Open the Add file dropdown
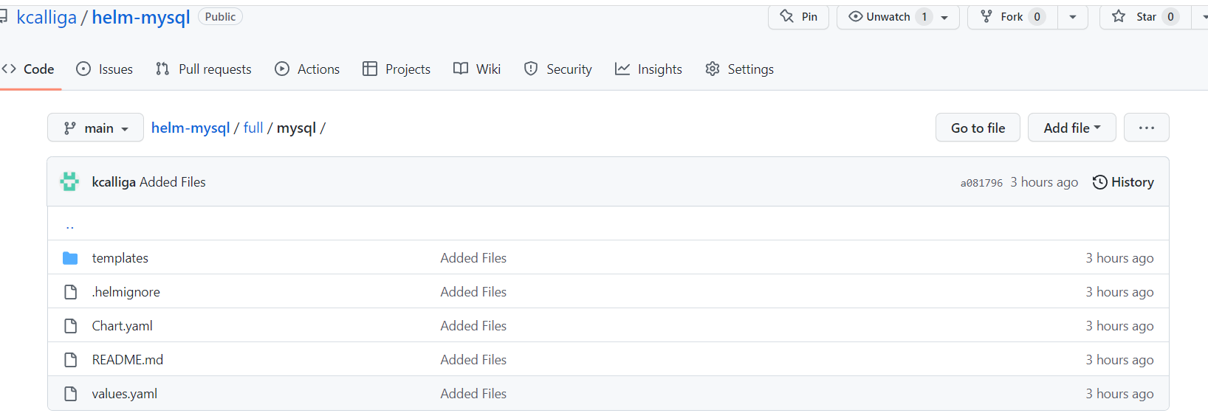The image size is (1208, 413). [x=1071, y=128]
